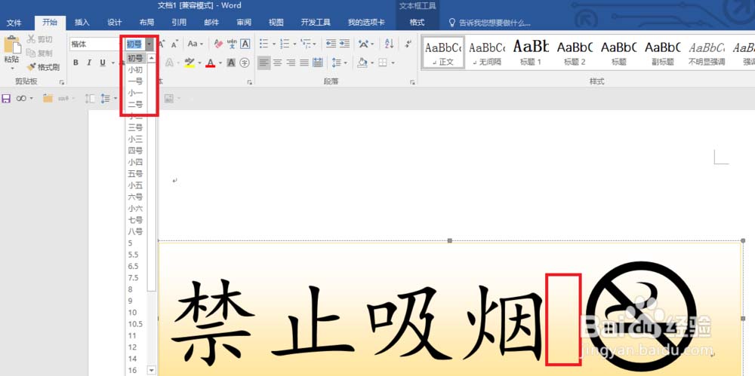Toggle Align Left in paragraph group

pyautogui.click(x=263, y=63)
